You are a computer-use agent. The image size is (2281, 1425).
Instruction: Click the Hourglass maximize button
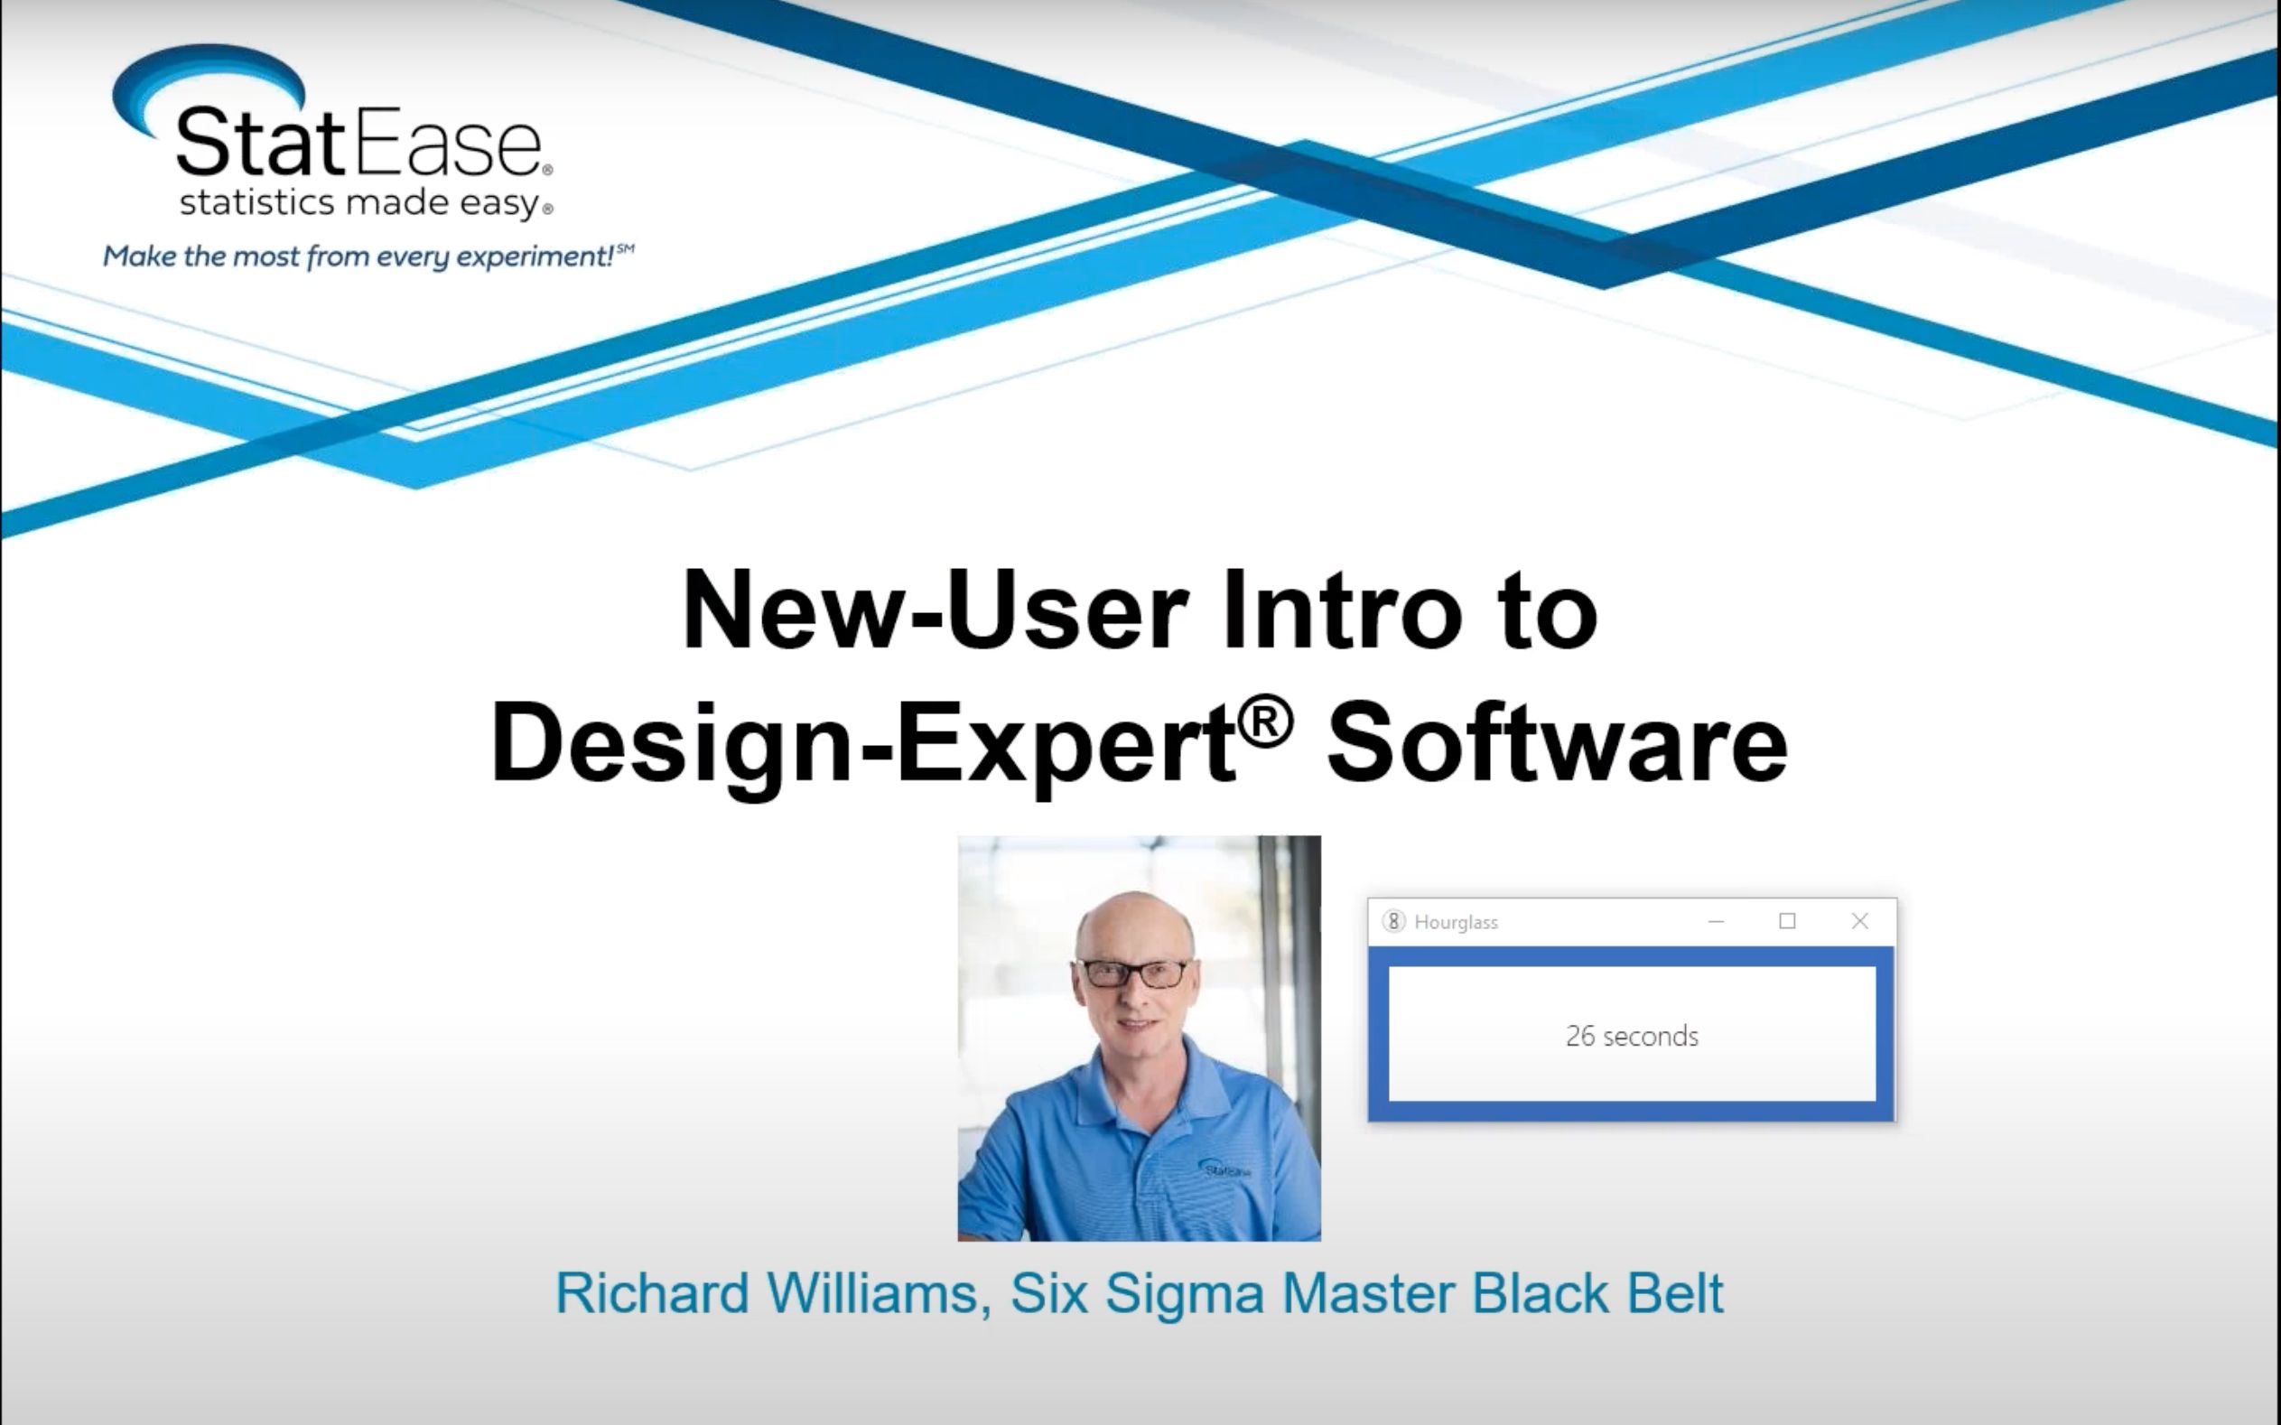tap(1787, 921)
